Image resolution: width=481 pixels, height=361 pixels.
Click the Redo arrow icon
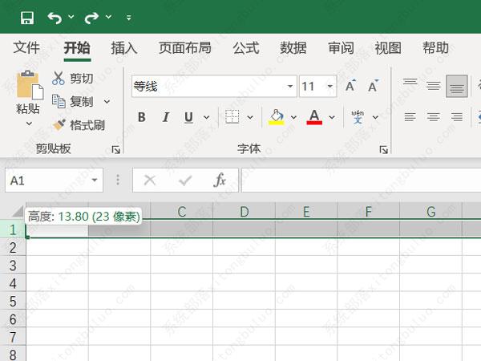coord(91,17)
